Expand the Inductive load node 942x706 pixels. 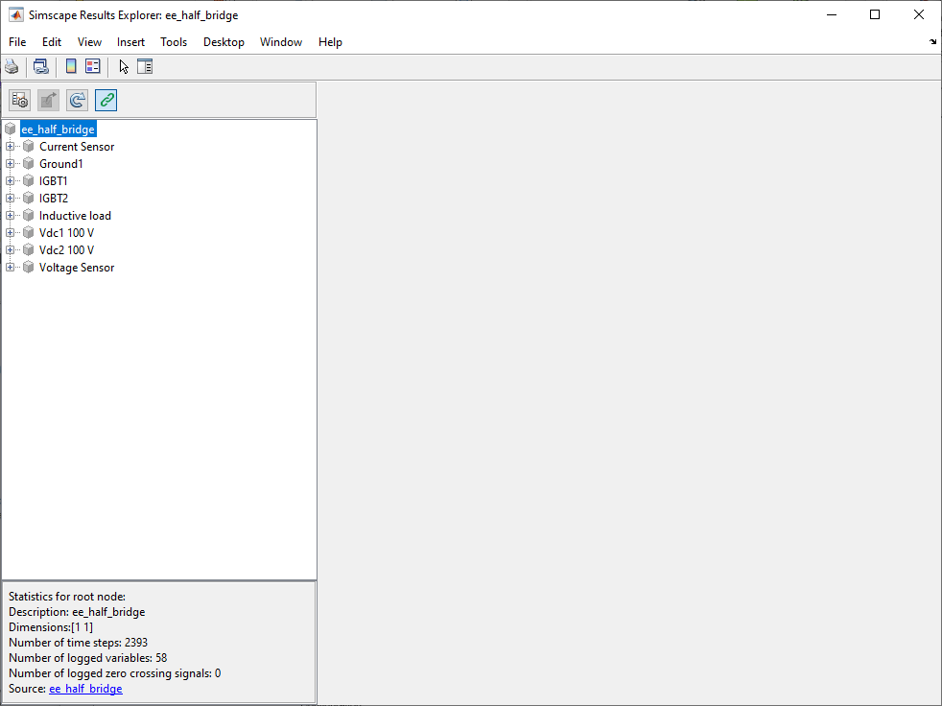11,216
